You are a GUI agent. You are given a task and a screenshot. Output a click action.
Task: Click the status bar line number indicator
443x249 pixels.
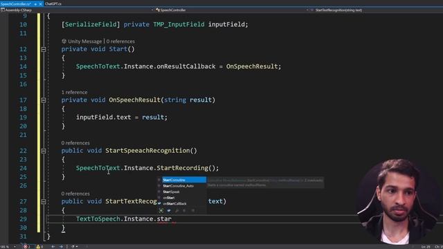click(x=426, y=247)
